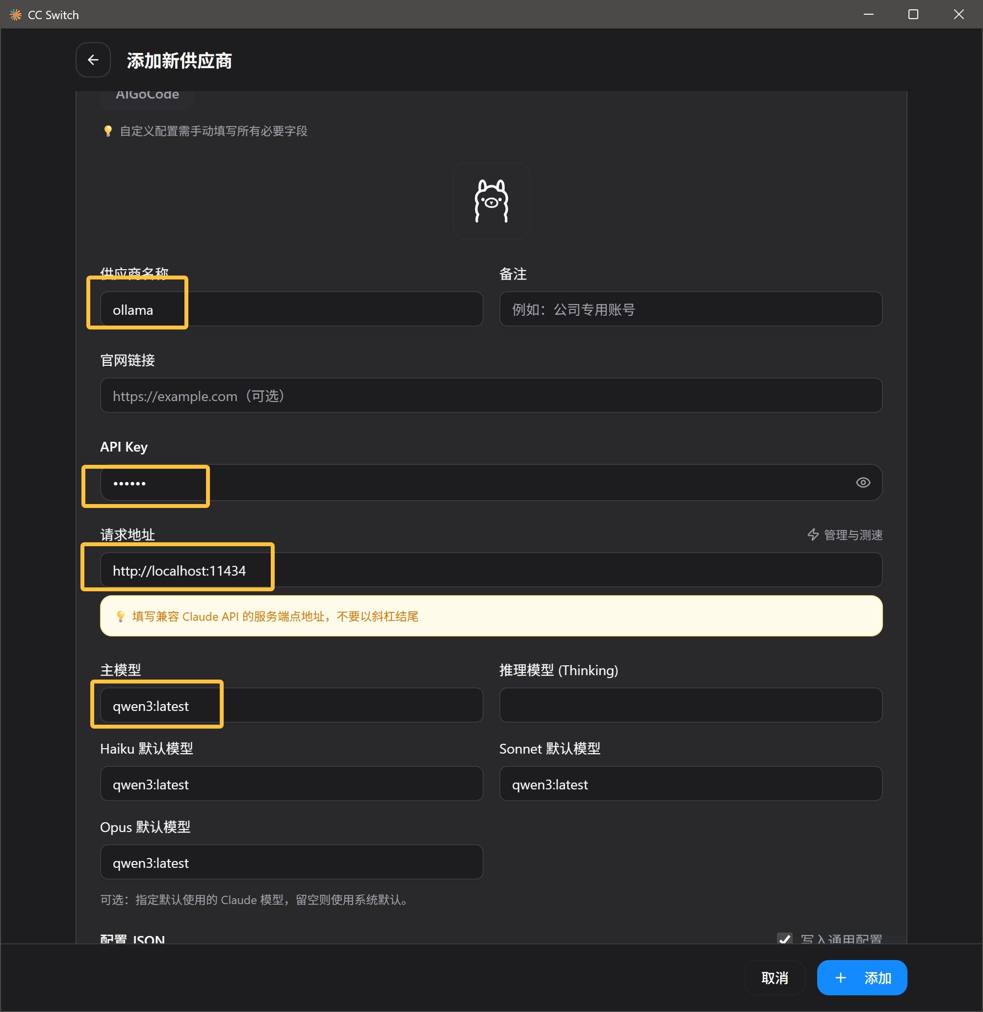Edit the Opus 默认模型 field
The height and width of the screenshot is (1012, 983).
tap(291, 862)
